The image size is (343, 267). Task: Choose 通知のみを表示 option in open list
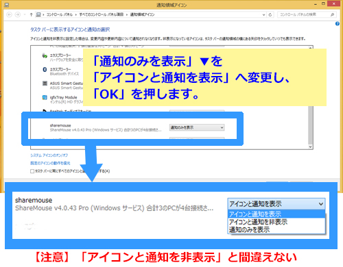[276, 229]
